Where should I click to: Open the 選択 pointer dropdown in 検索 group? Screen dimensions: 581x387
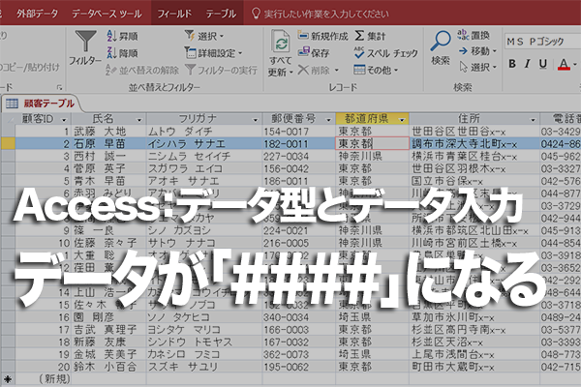(477, 67)
